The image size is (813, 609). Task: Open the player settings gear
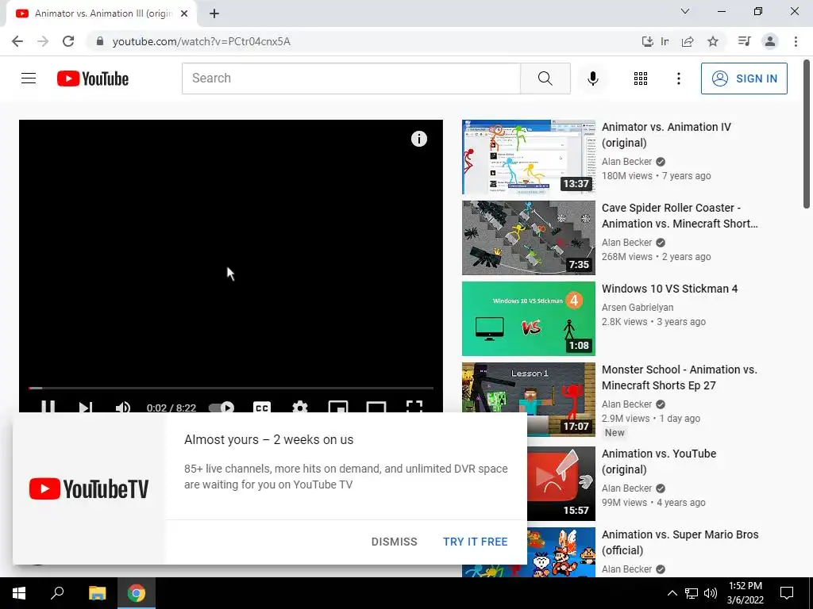click(x=299, y=407)
